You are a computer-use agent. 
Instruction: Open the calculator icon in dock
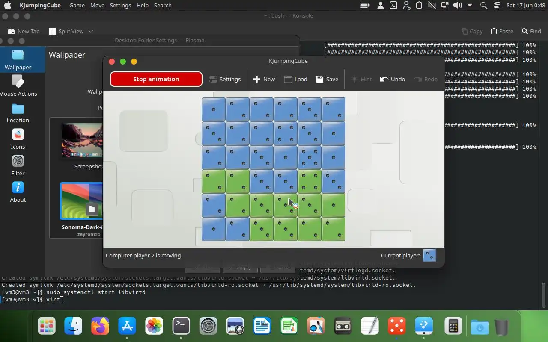453,326
